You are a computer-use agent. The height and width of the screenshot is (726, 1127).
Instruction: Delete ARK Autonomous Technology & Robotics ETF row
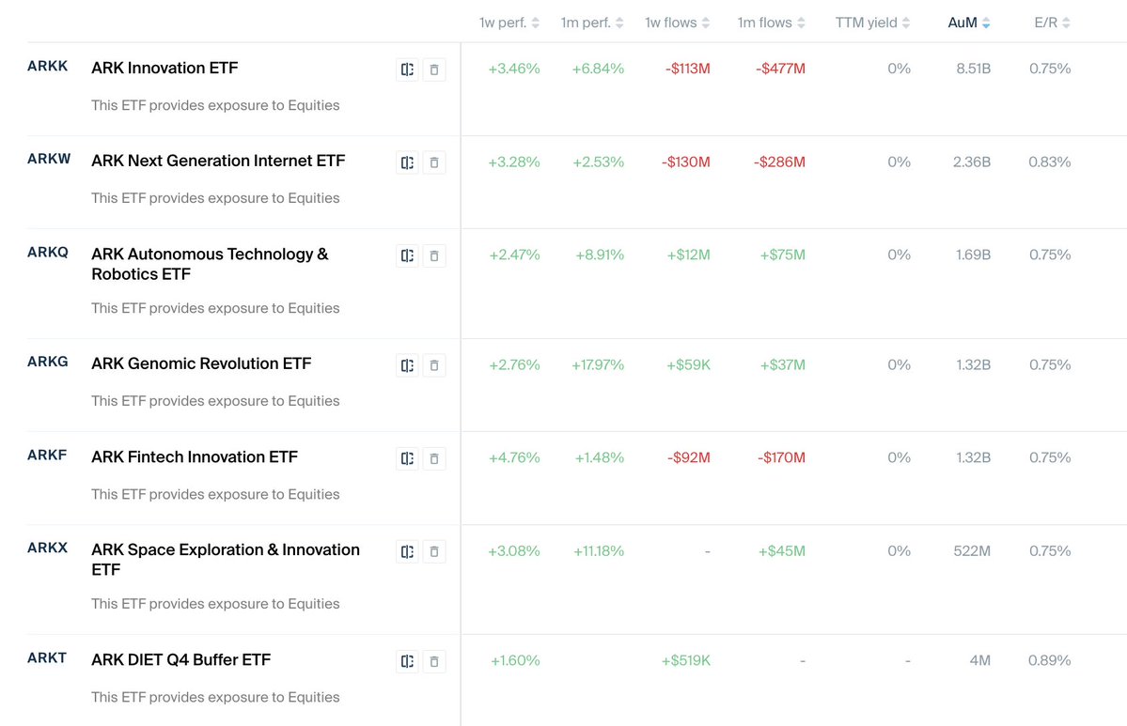pos(434,255)
